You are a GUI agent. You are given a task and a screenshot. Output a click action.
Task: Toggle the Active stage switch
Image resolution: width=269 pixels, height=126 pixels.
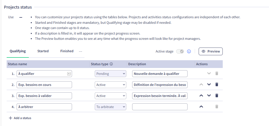pos(180,51)
